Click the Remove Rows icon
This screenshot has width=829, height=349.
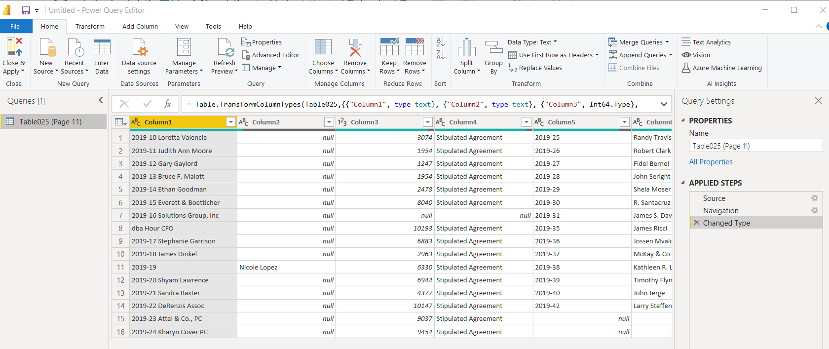coord(415,47)
